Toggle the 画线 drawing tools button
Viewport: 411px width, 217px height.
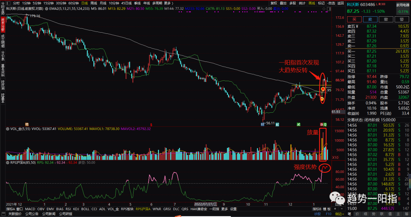pos(312,3)
